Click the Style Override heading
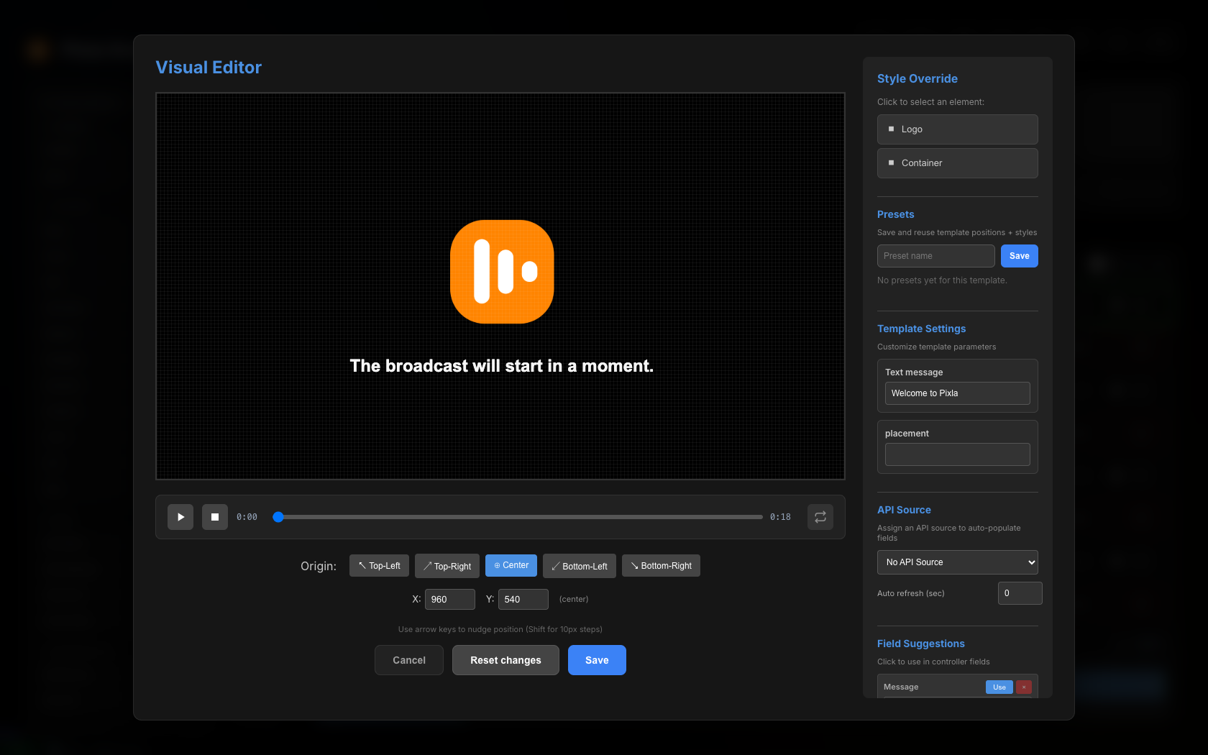Screen dimensions: 1208x755 click(x=918, y=78)
